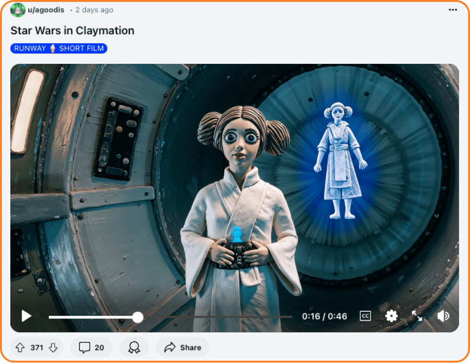Filter by the Runway Short Film flair

click(59, 48)
